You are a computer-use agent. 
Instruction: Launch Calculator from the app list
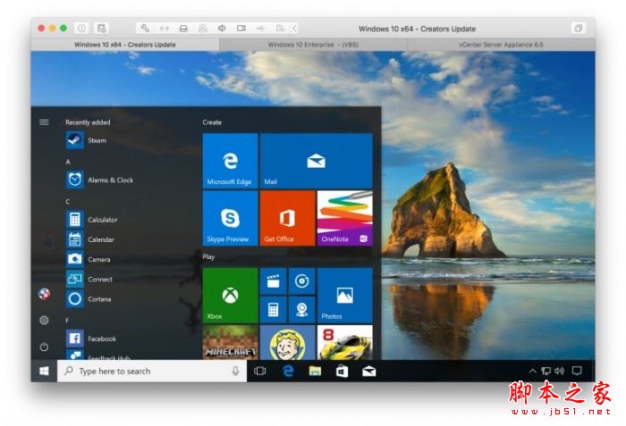tap(103, 220)
